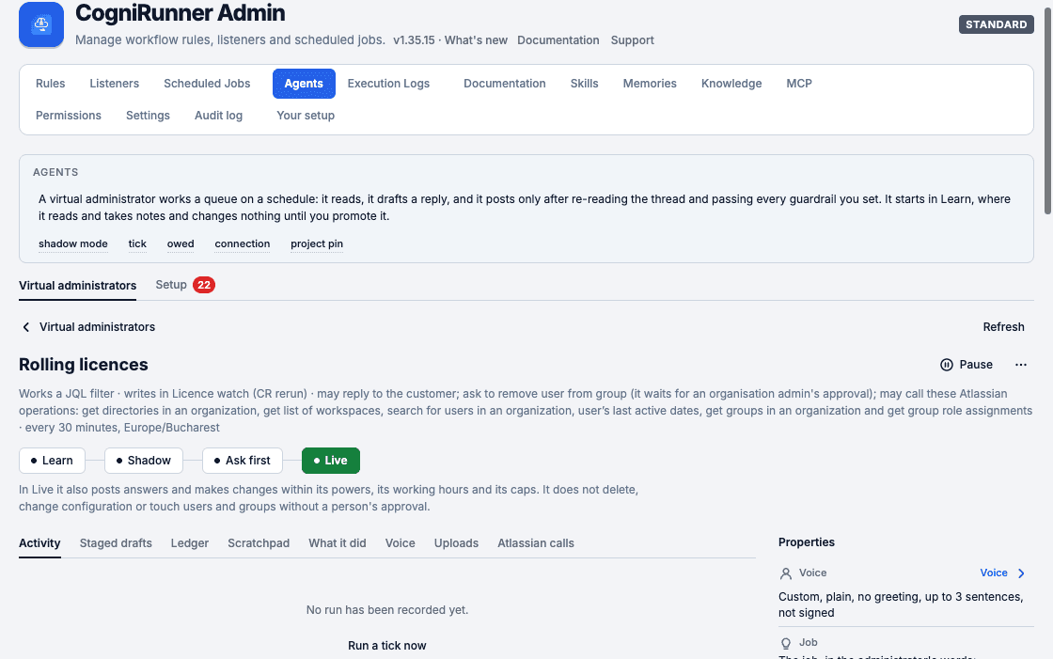Open the Support link

point(632,40)
